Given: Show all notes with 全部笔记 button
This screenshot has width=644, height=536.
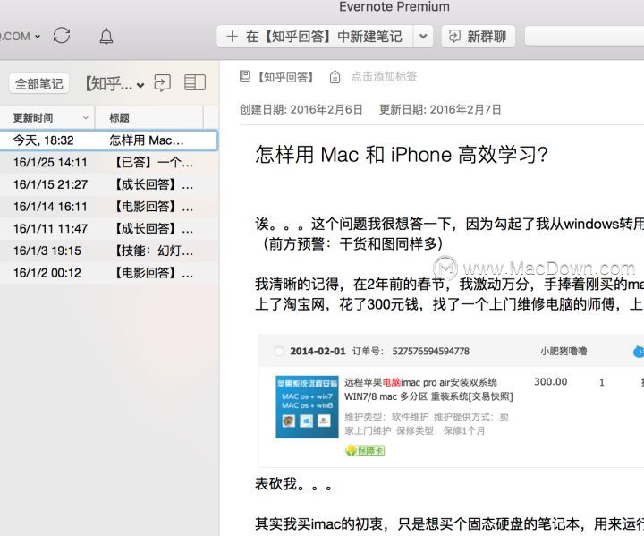Looking at the screenshot, I should coord(39,84).
